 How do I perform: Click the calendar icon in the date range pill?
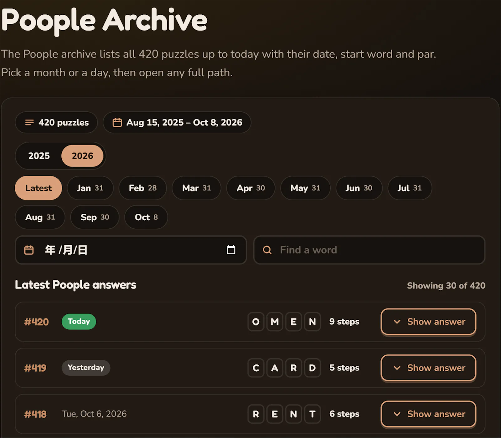pos(117,122)
